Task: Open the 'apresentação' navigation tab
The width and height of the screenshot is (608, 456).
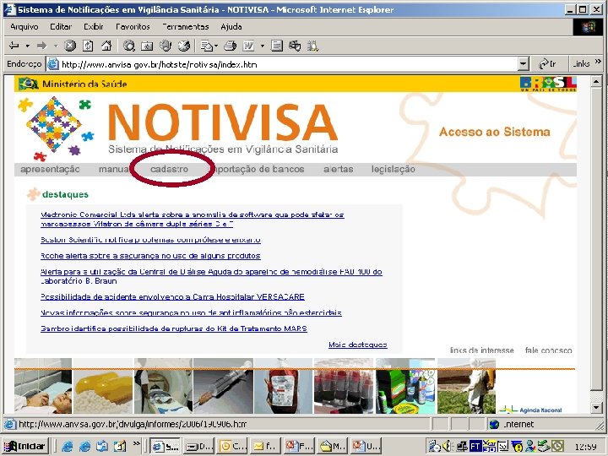Action: 50,169
